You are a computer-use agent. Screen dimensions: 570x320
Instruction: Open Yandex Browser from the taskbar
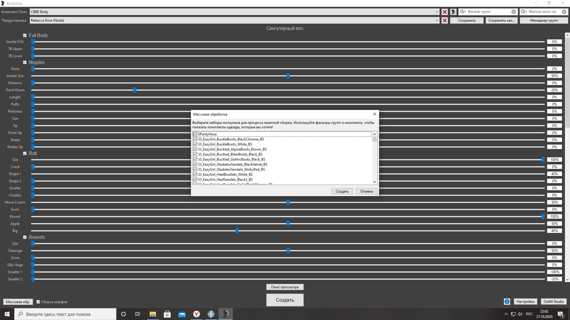[196, 314]
